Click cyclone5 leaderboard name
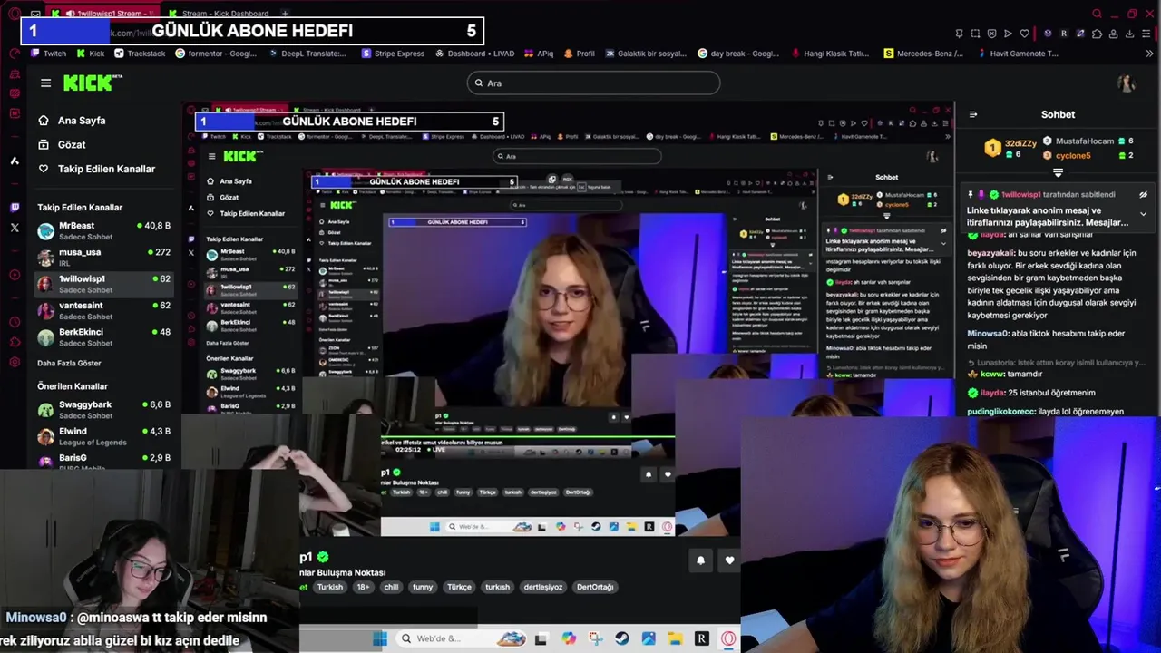This screenshot has height=653, width=1161. pos(1073,155)
